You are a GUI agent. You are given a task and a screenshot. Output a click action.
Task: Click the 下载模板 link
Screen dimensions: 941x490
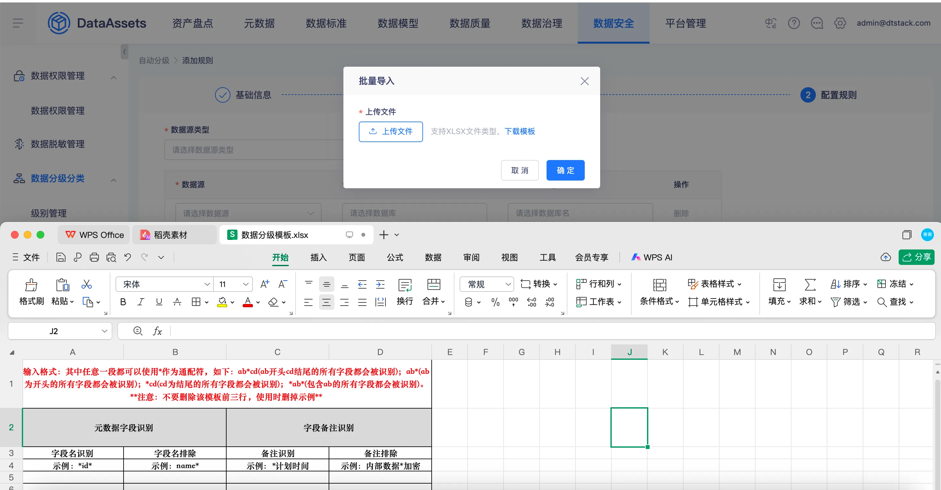[520, 131]
